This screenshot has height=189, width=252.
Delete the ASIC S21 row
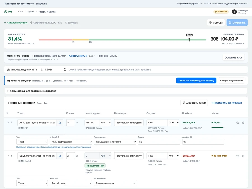243,123
